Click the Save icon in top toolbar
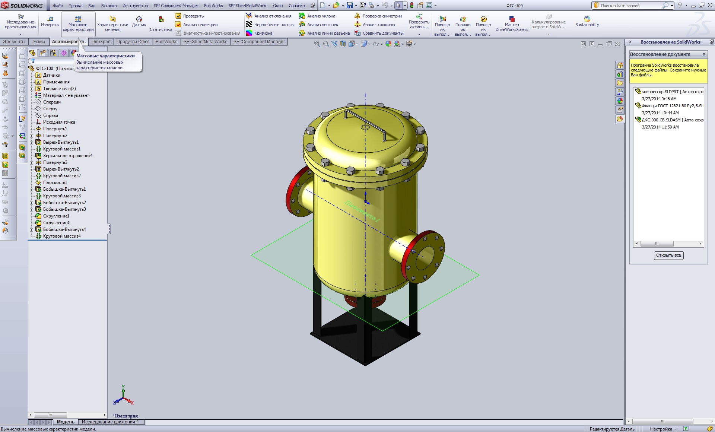The height and width of the screenshot is (432, 715). [350, 5]
